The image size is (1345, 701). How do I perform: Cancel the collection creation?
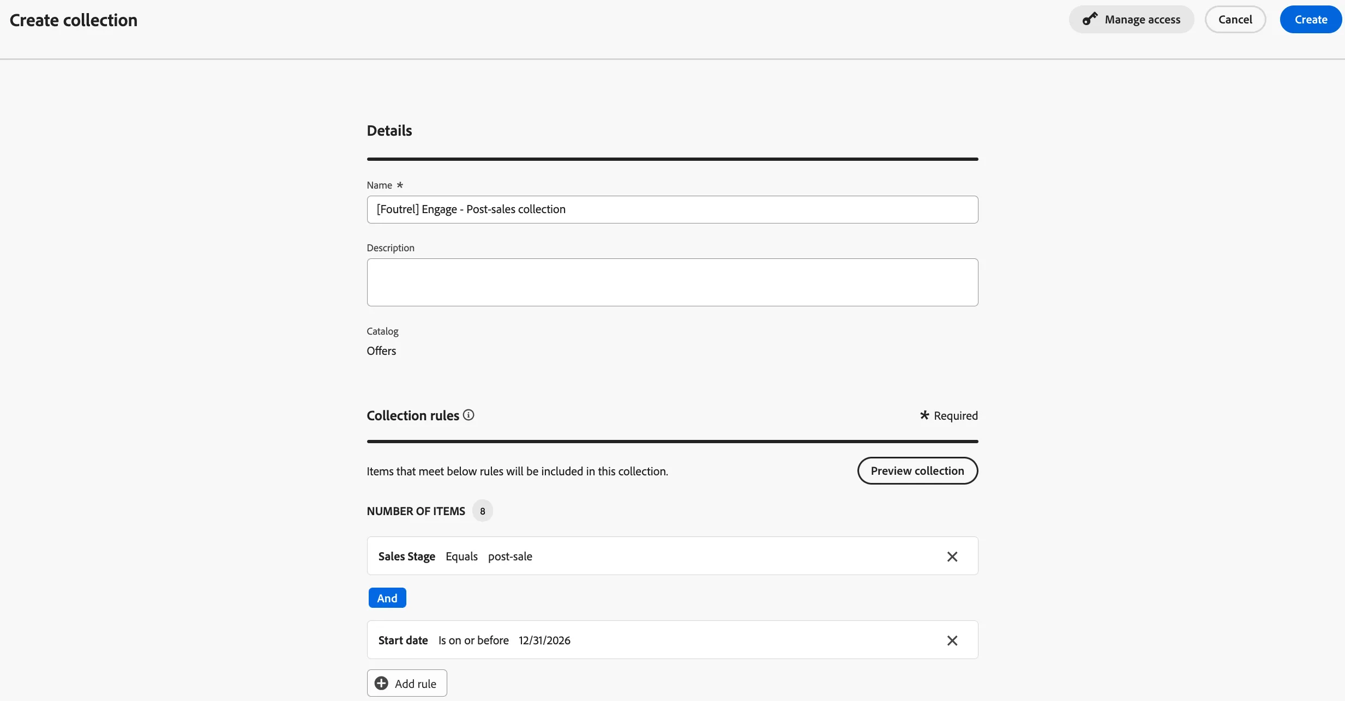[1235, 20]
